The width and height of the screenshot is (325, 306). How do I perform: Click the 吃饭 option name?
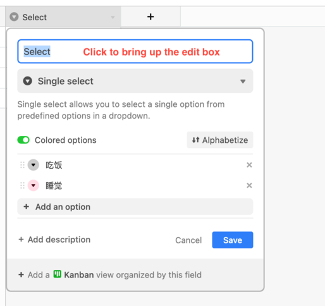(x=54, y=165)
